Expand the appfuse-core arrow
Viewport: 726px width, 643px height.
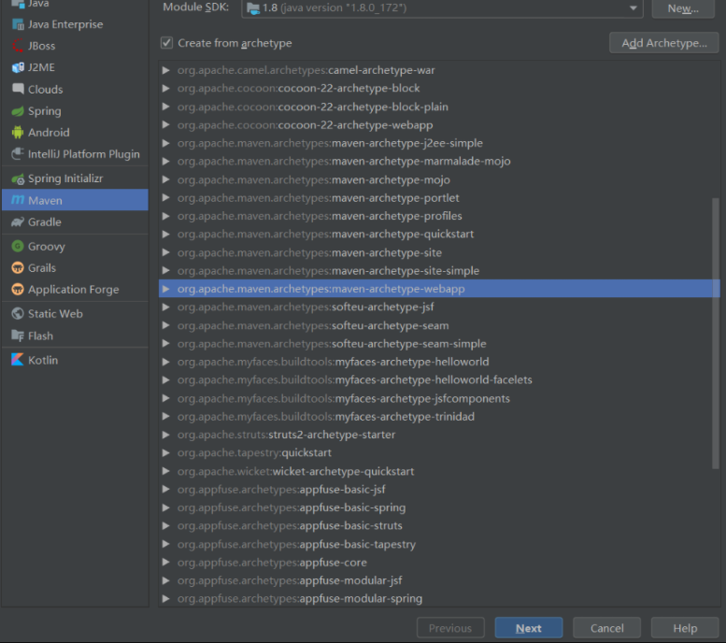165,563
